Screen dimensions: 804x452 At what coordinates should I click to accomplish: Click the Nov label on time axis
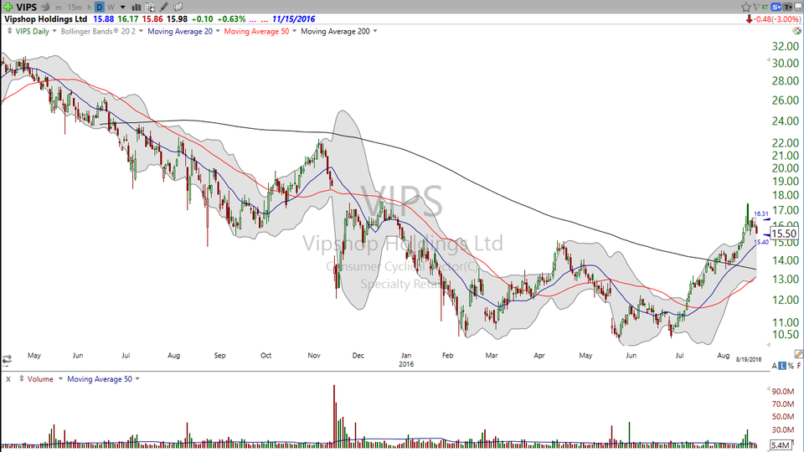pos(314,356)
